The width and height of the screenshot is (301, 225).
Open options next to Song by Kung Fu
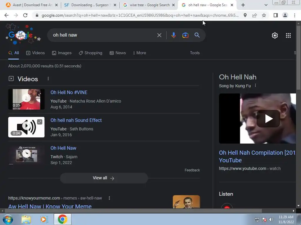coord(255,86)
